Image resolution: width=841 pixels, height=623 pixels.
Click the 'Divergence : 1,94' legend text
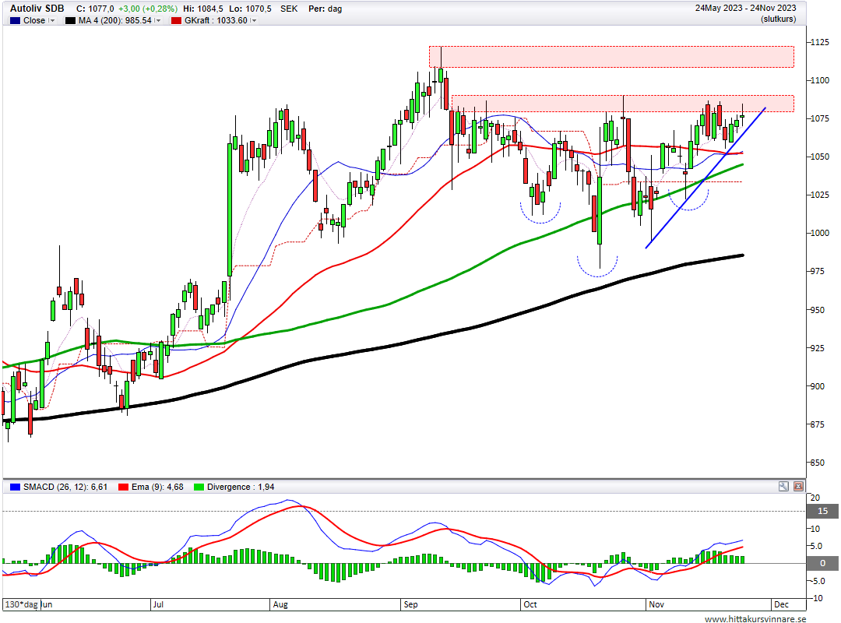(241, 487)
